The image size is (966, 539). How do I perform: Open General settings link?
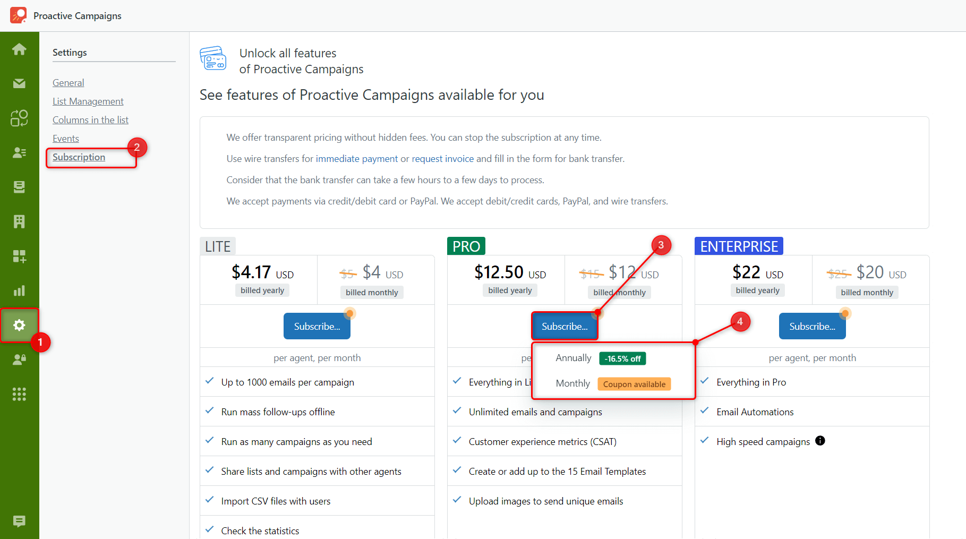(68, 83)
